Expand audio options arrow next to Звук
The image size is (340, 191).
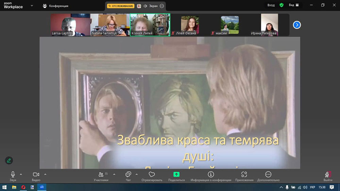(21, 174)
